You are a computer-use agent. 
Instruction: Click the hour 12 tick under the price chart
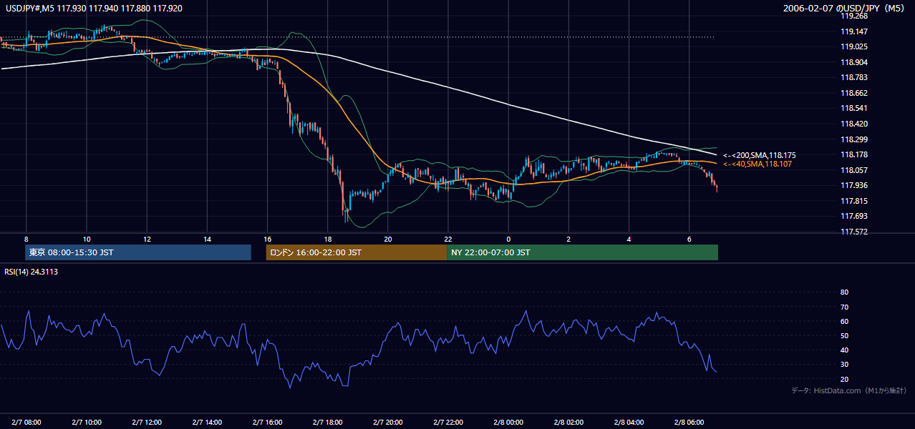147,239
